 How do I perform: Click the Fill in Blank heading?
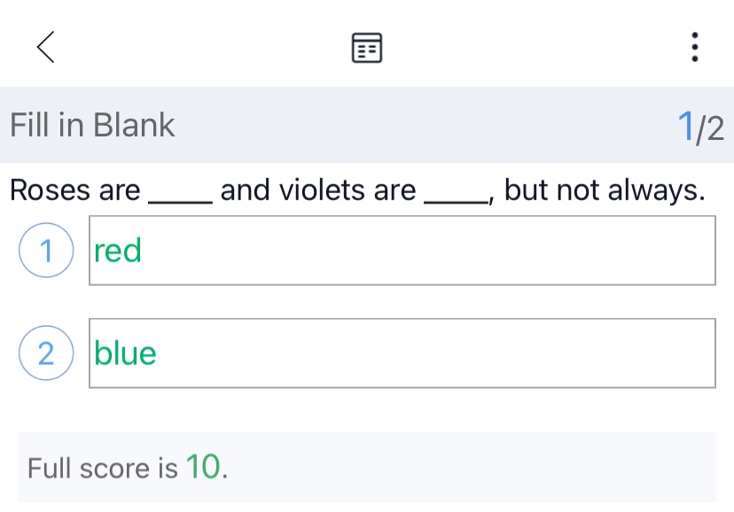pyautogui.click(x=92, y=126)
